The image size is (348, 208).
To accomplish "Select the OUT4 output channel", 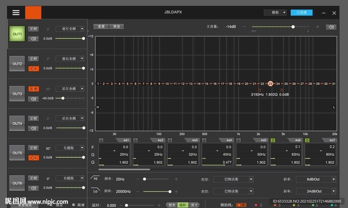I will click(17, 124).
